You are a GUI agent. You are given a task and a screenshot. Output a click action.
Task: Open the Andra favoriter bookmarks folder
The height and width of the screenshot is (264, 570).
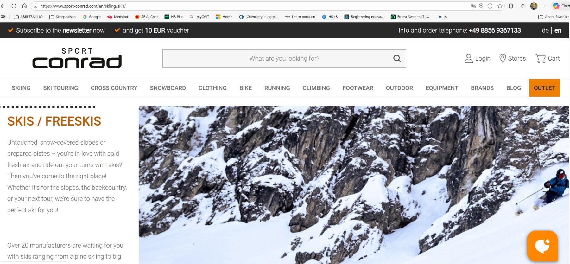coord(554,17)
